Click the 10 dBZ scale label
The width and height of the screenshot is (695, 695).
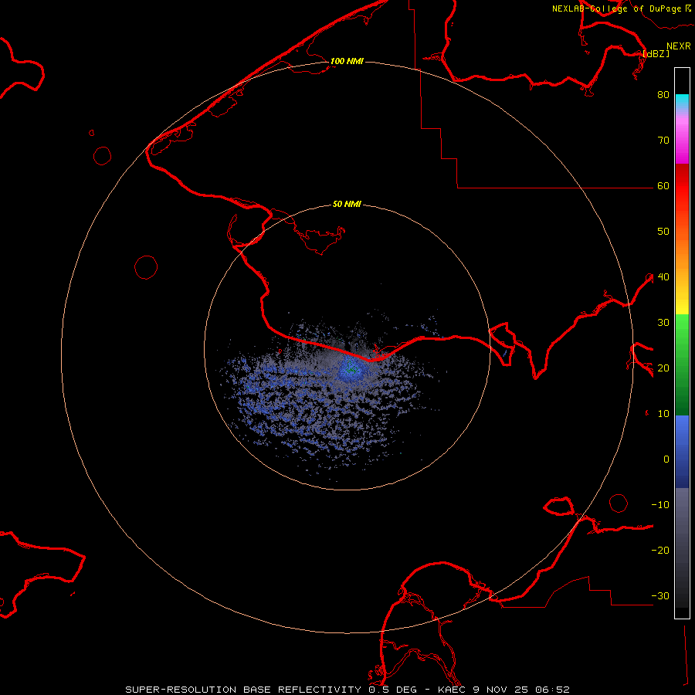point(663,414)
